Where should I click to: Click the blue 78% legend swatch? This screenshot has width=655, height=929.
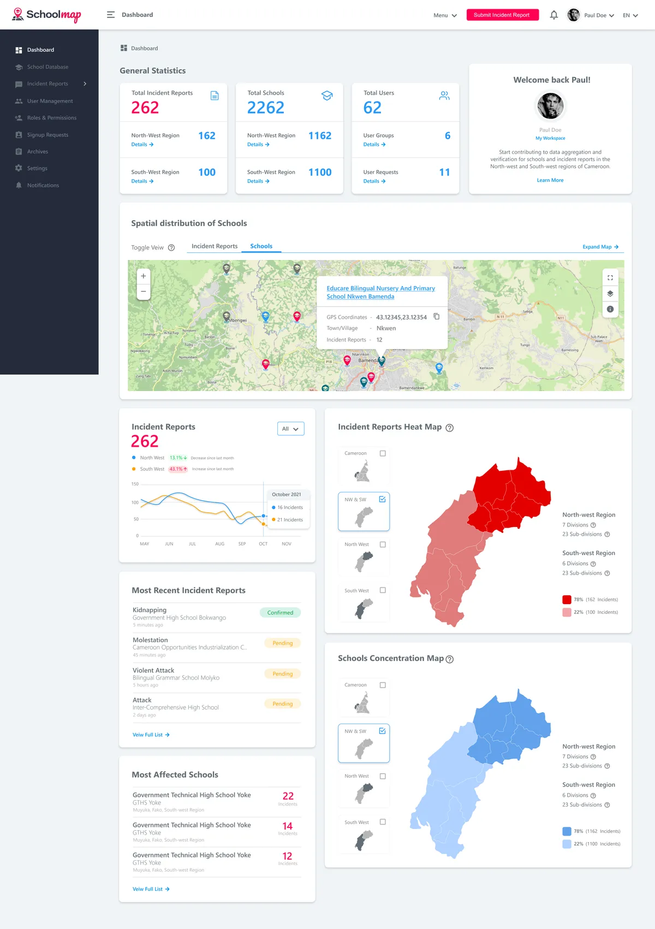(567, 831)
